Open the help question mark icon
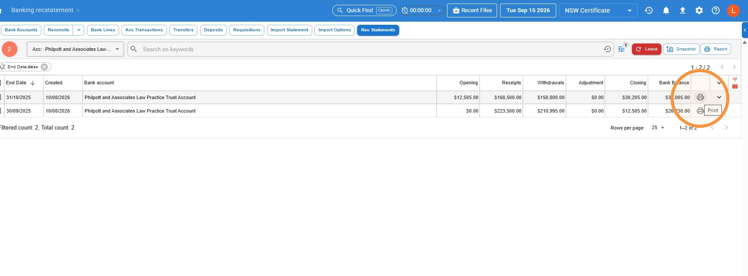 (x=715, y=10)
